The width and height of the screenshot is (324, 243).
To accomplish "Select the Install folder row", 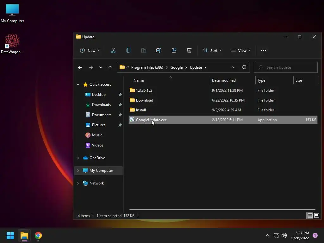I will click(223, 110).
